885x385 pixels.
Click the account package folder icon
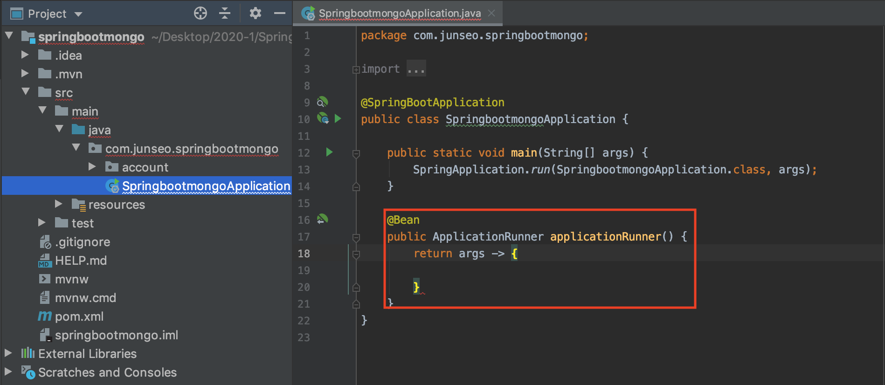pyautogui.click(x=112, y=166)
